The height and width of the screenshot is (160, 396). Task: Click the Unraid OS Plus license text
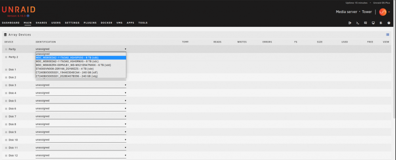click(x=383, y=3)
